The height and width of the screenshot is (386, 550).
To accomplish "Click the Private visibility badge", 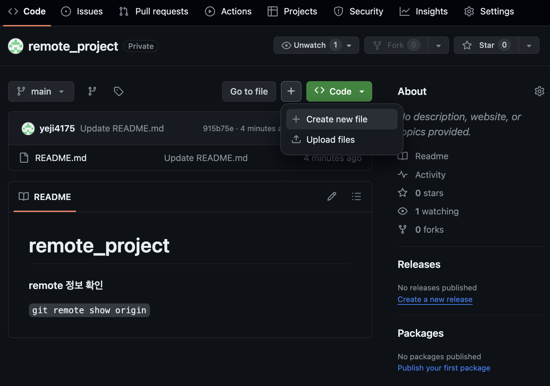I will [x=141, y=46].
